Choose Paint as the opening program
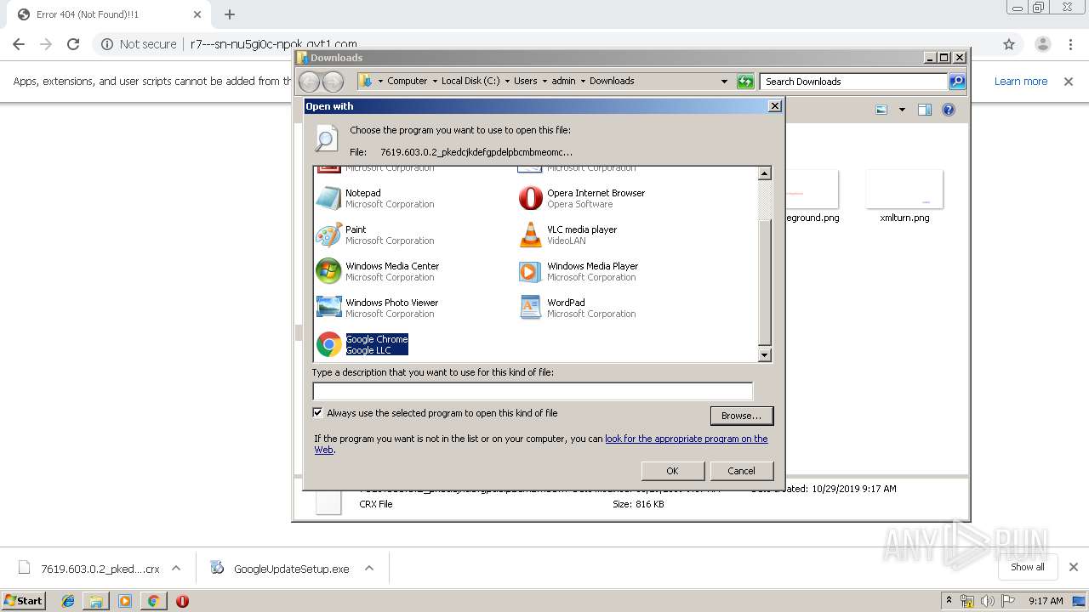 click(x=374, y=235)
